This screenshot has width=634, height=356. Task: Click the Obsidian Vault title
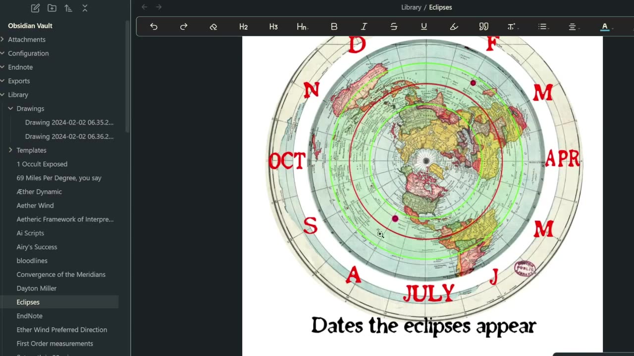(x=30, y=26)
